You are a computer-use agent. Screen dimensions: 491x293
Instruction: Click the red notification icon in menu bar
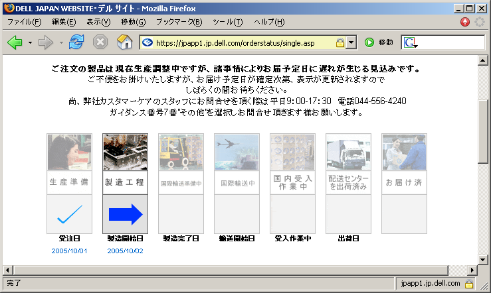(465, 22)
